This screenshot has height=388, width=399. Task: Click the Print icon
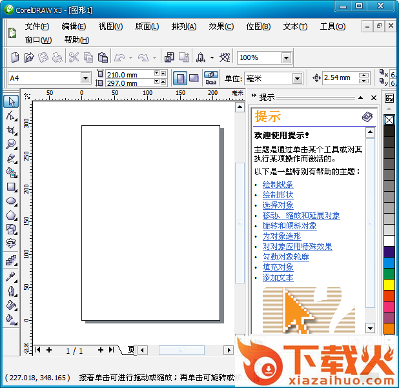[x=57, y=57]
